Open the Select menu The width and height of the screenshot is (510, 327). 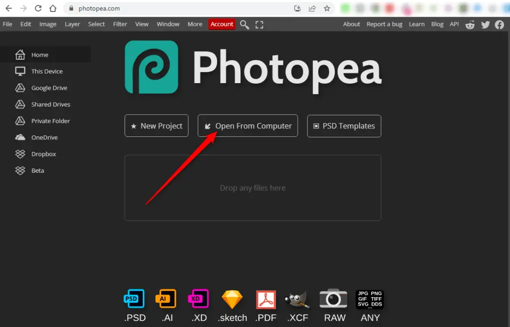pyautogui.click(x=96, y=24)
